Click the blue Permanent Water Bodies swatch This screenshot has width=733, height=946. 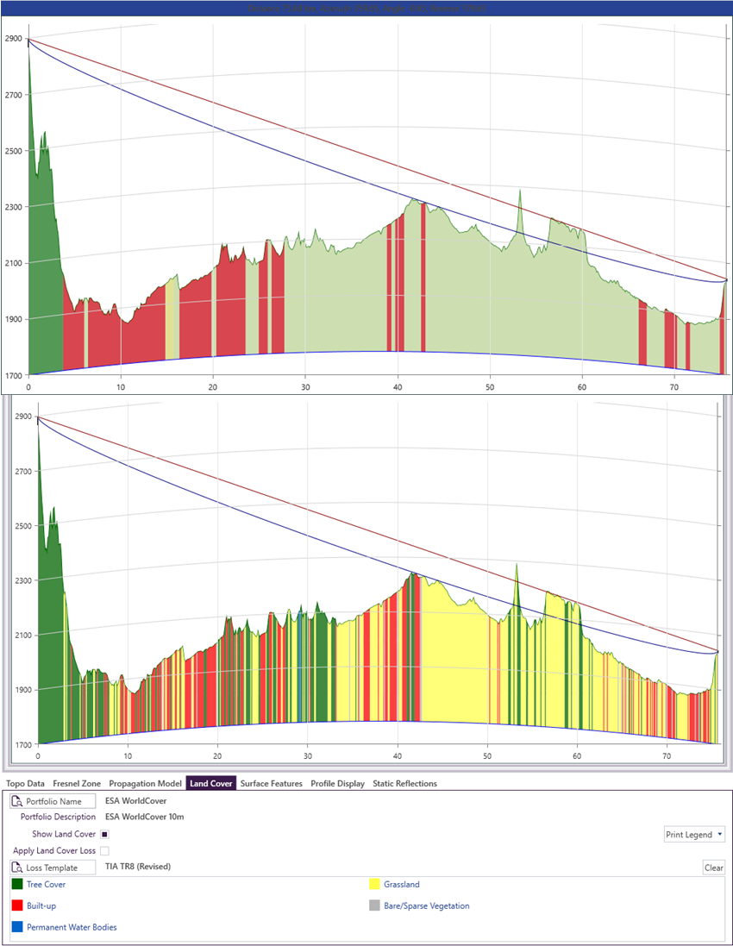17,927
